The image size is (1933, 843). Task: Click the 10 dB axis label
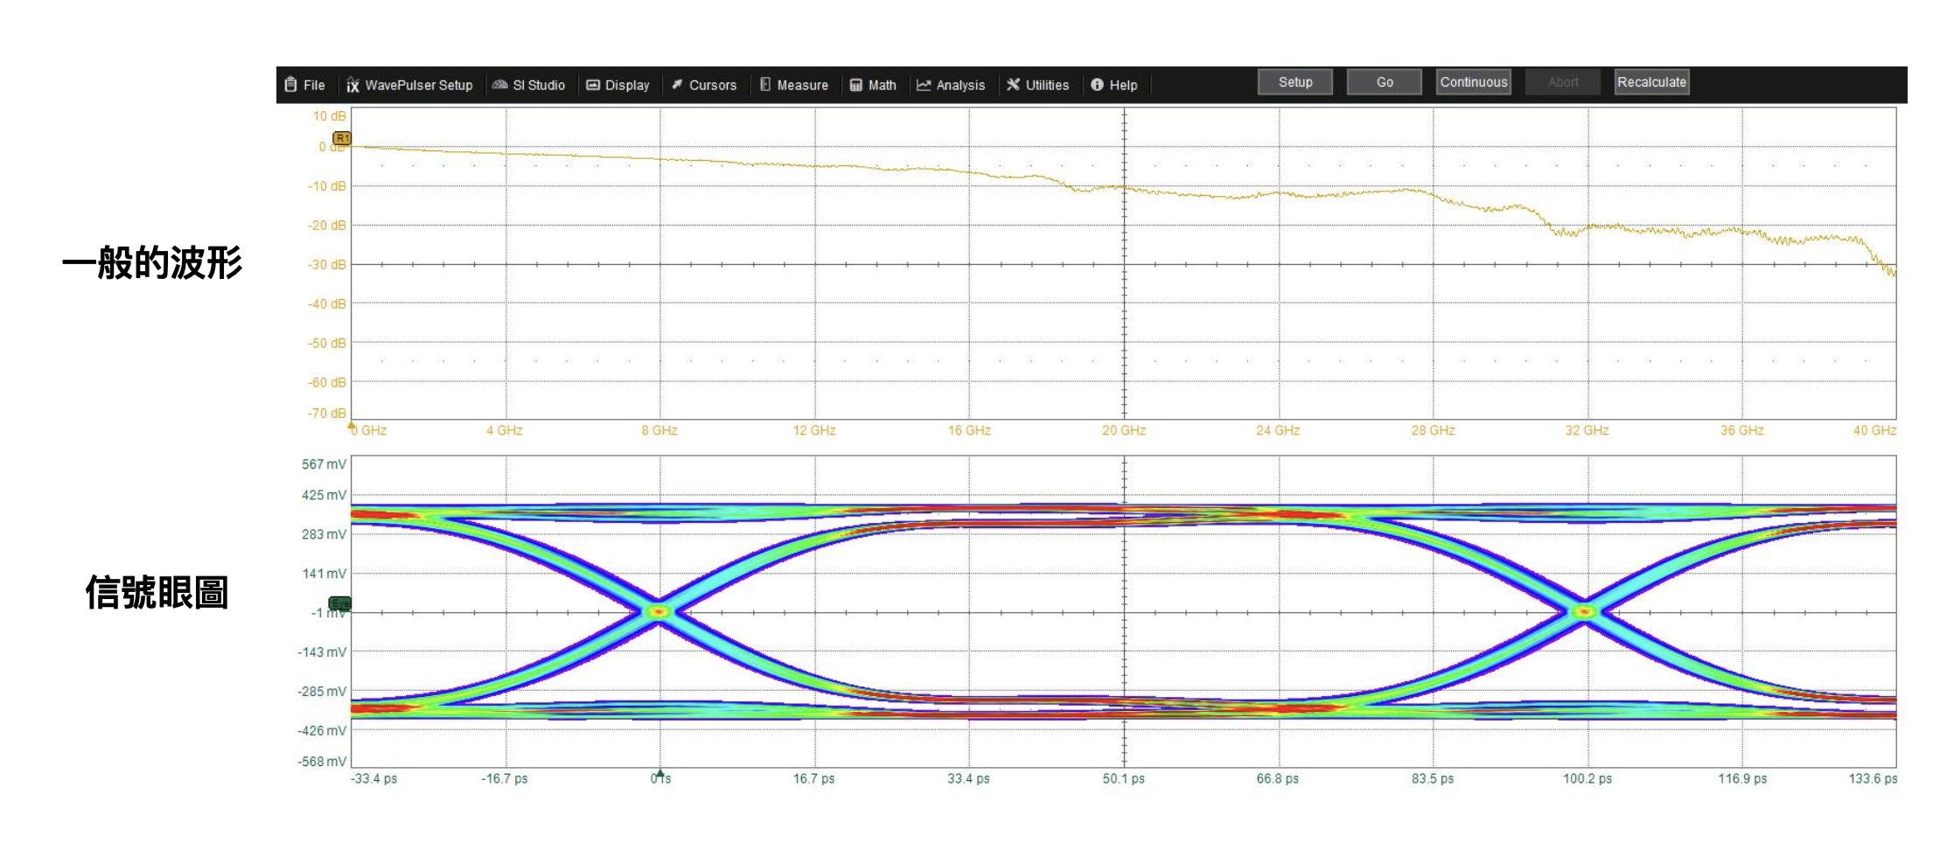click(x=330, y=115)
